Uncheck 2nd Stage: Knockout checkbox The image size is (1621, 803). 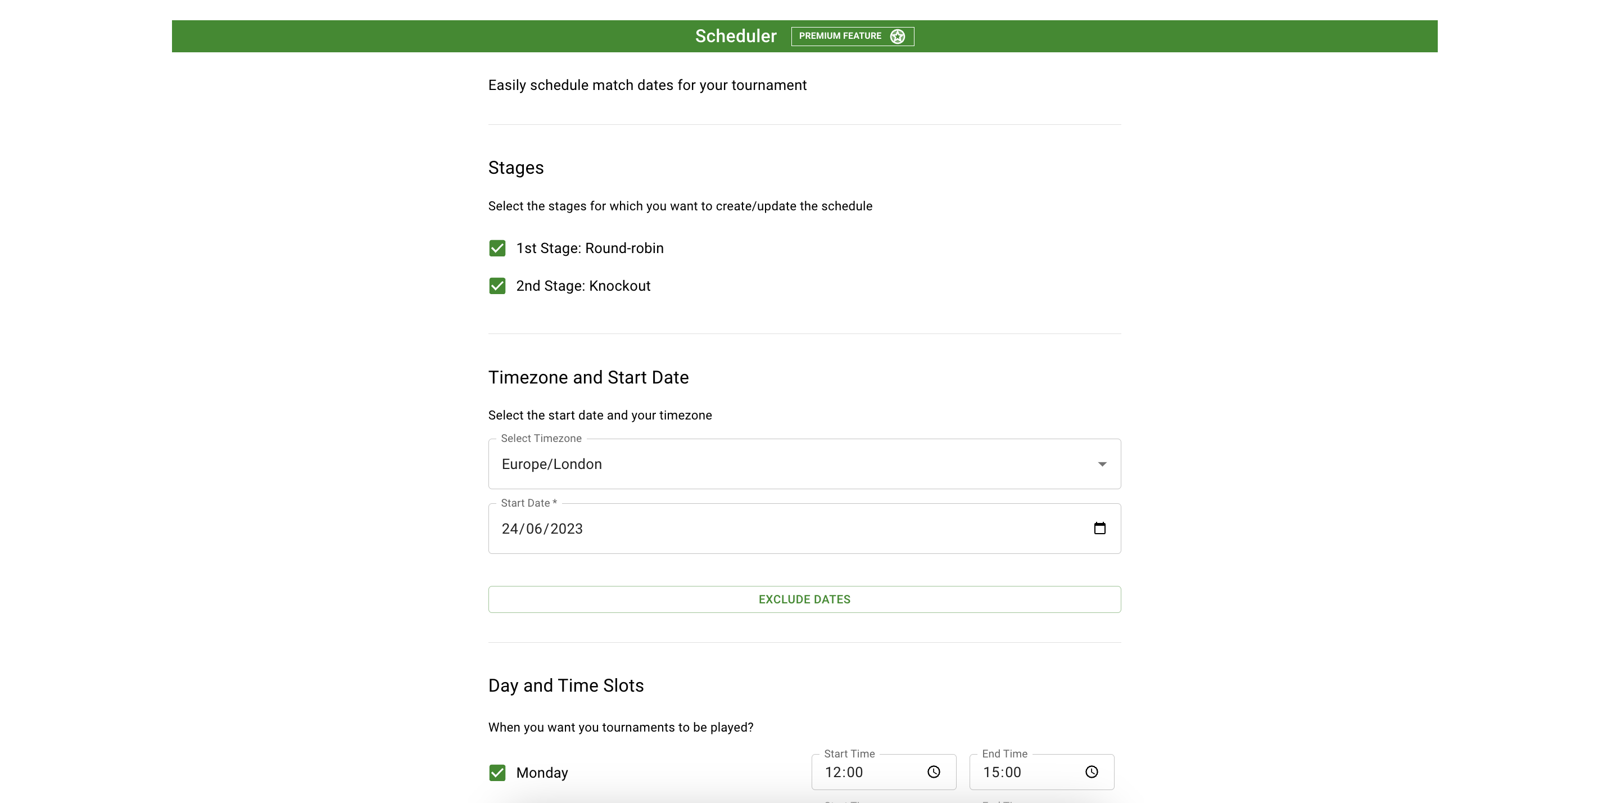tap(497, 286)
